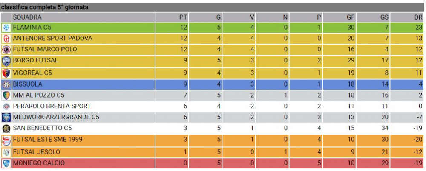Click the Flaminia C5 team logo
The height and width of the screenshot is (171, 426).
[x=6, y=28]
